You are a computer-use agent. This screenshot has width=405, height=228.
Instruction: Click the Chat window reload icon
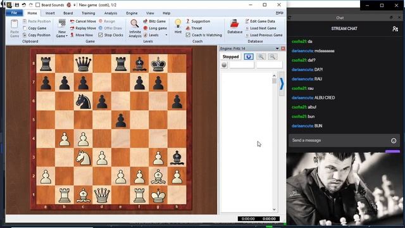(x=290, y=18)
